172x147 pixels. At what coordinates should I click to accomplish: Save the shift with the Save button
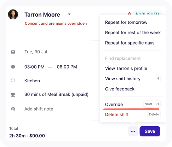pos(150,131)
